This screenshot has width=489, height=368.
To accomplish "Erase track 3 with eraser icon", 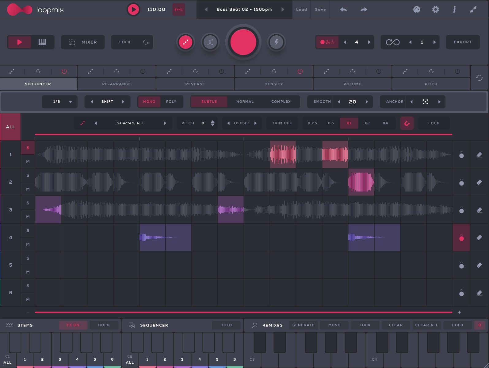I will (x=479, y=210).
